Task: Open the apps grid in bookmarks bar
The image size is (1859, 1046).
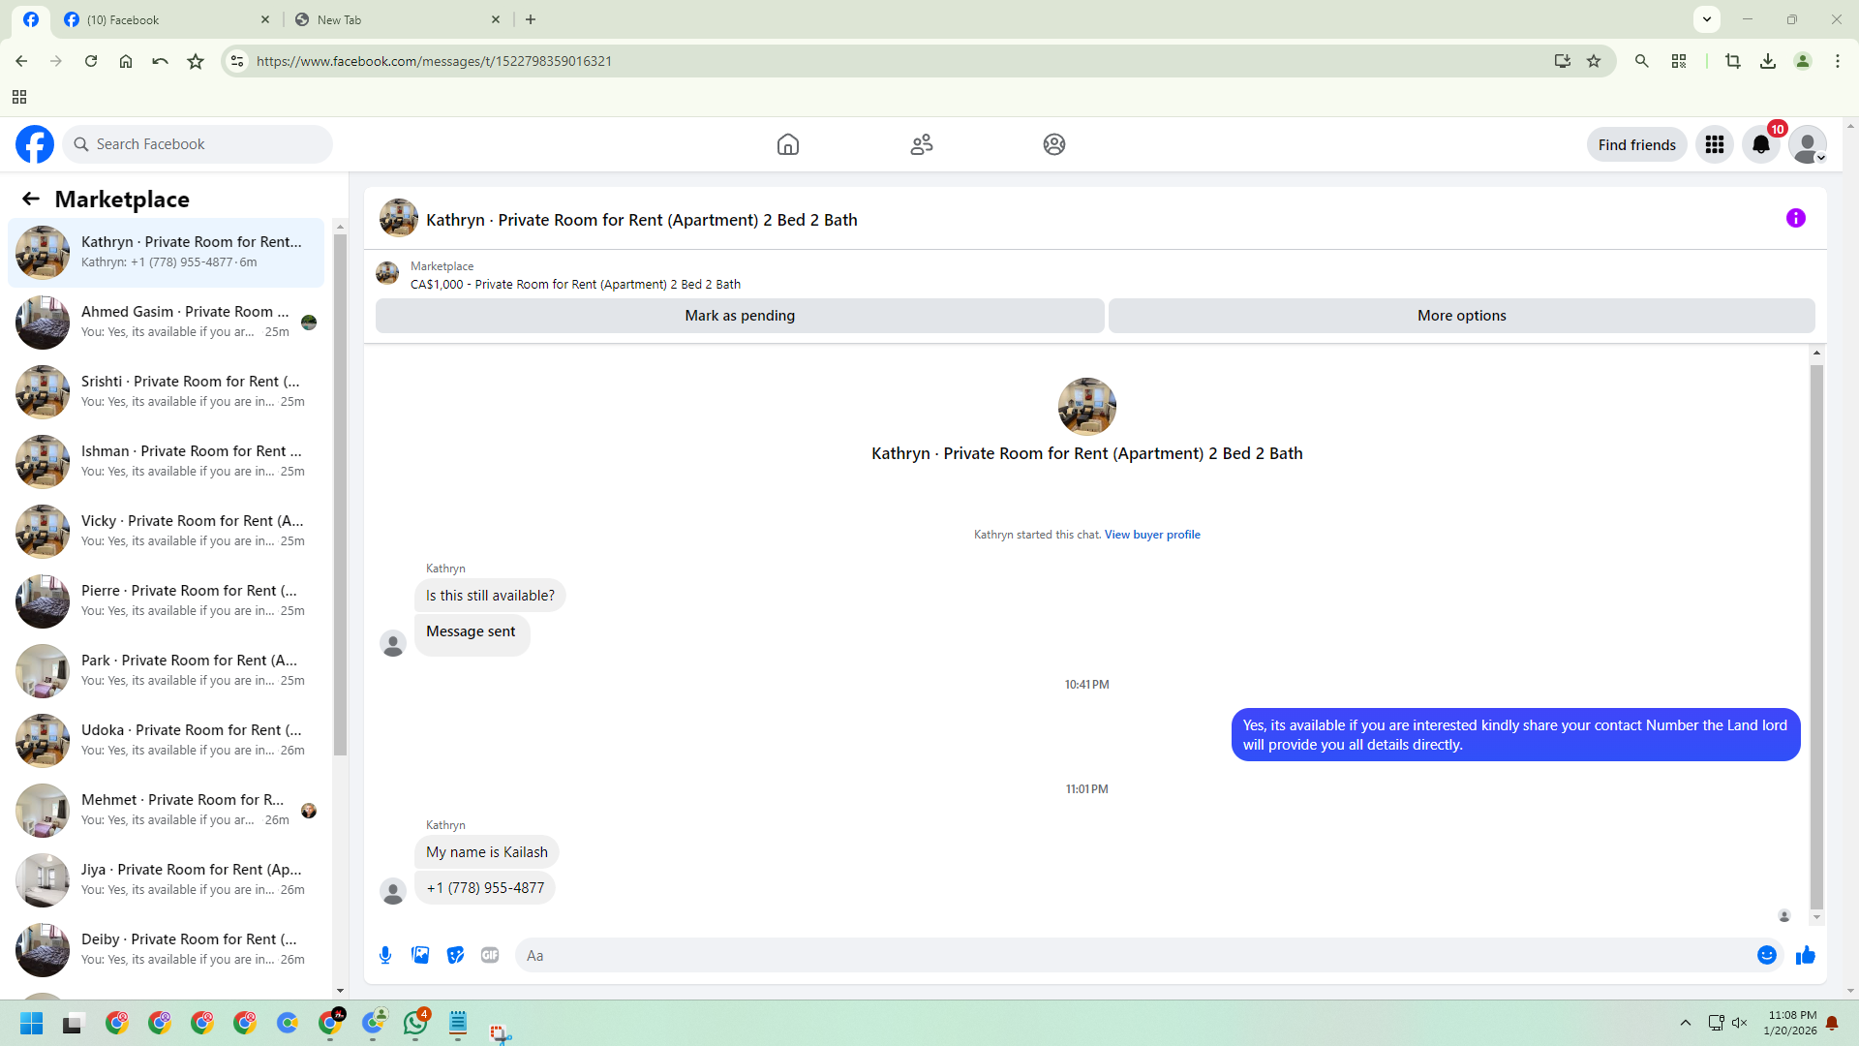Action: [19, 97]
